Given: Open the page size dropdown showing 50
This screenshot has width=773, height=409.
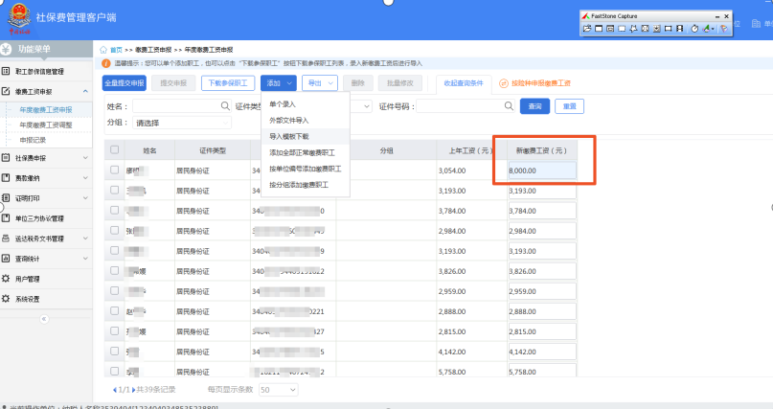Looking at the screenshot, I should pyautogui.click(x=278, y=390).
